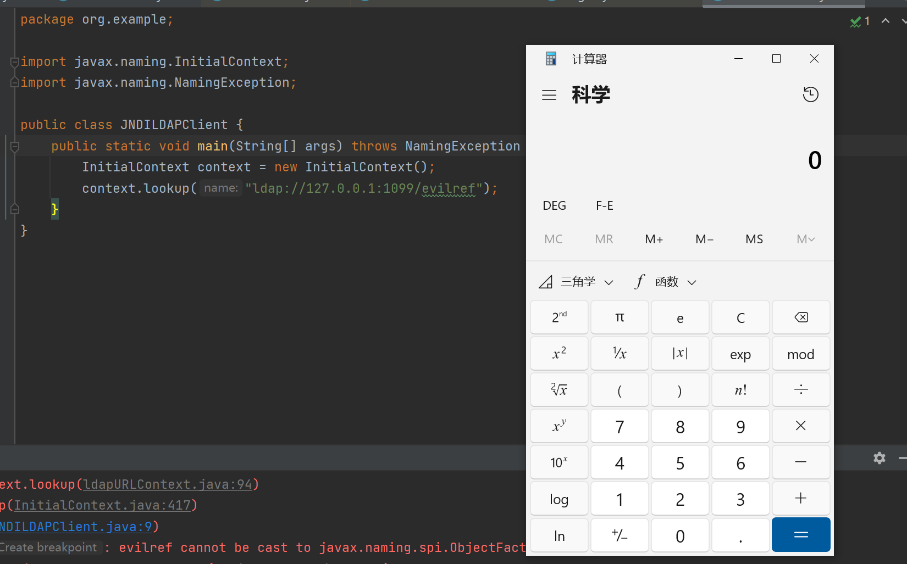Click the number 1 key

click(620, 499)
